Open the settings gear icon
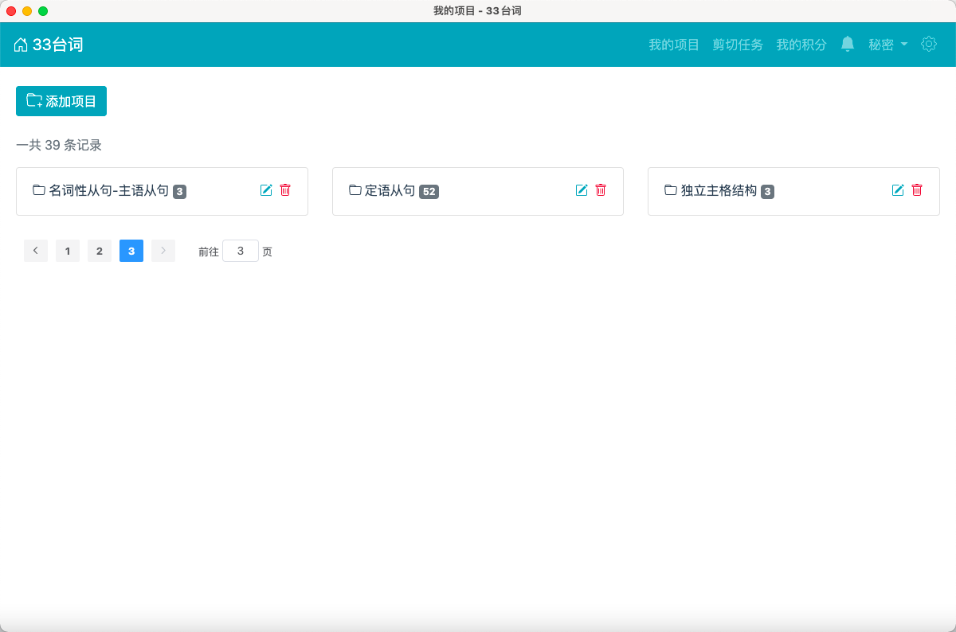This screenshot has width=956, height=632. point(929,44)
